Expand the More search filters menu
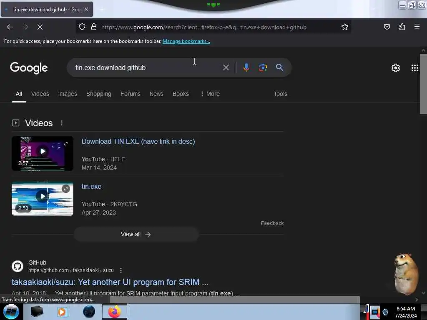Image resolution: width=427 pixels, height=320 pixels. tap(210, 94)
